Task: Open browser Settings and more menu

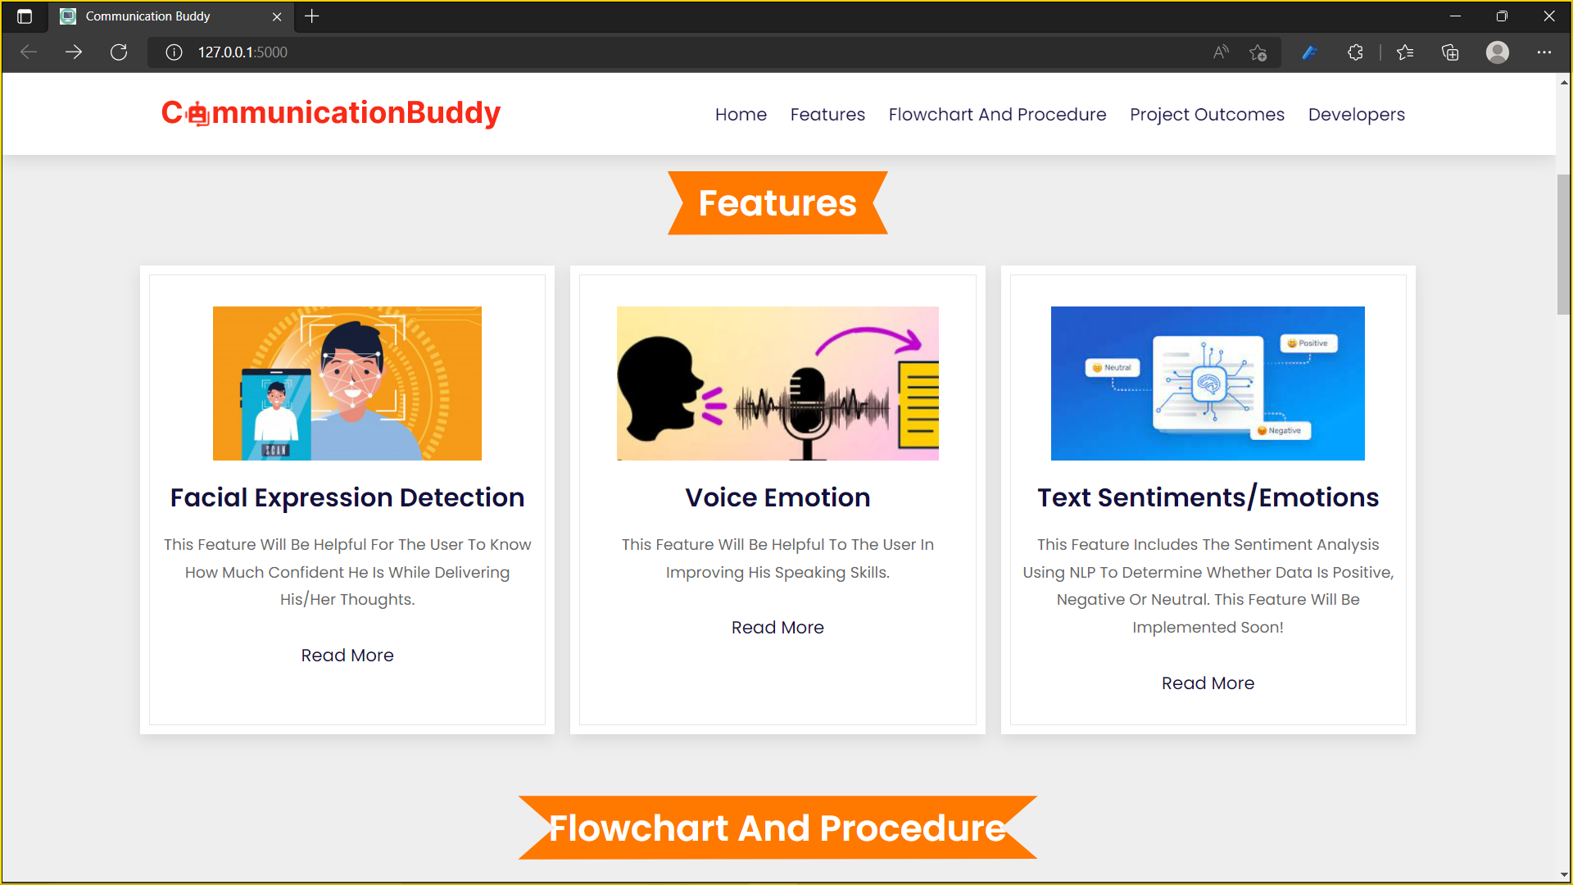Action: 1544,52
